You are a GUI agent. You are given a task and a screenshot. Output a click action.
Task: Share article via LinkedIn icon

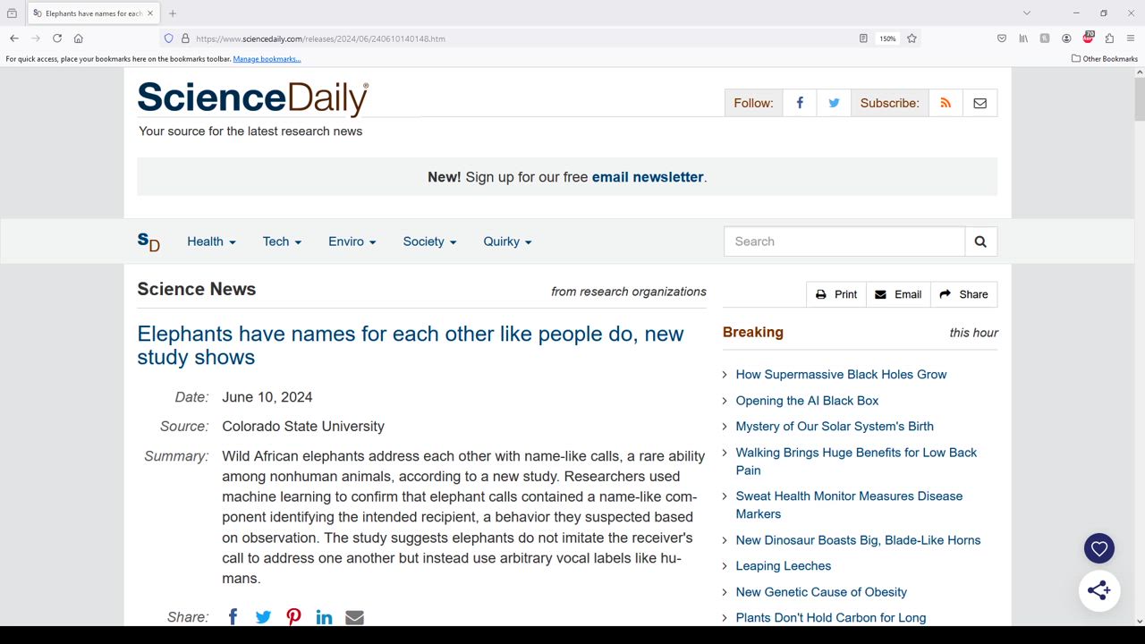coord(324,617)
